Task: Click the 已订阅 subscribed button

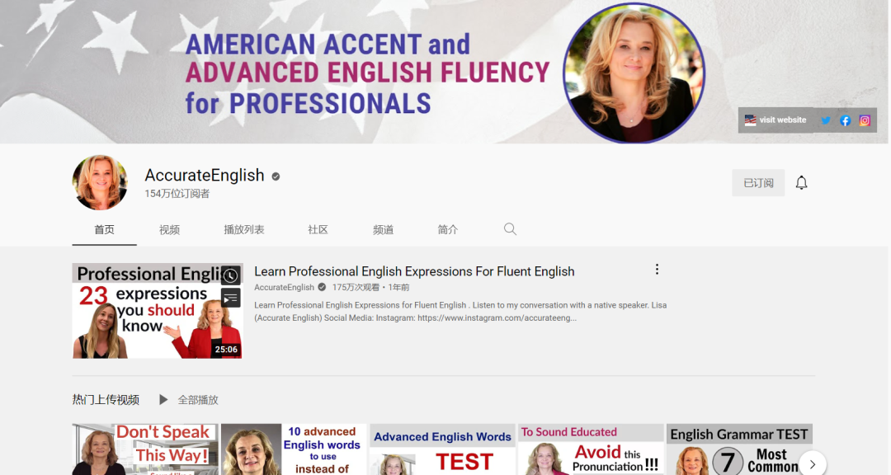Action: click(x=758, y=182)
